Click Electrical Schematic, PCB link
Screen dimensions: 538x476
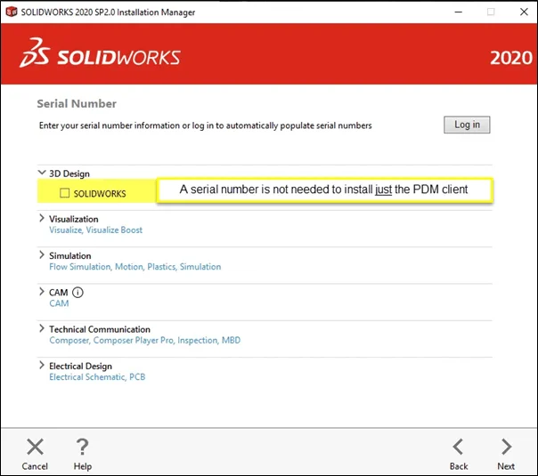click(97, 377)
